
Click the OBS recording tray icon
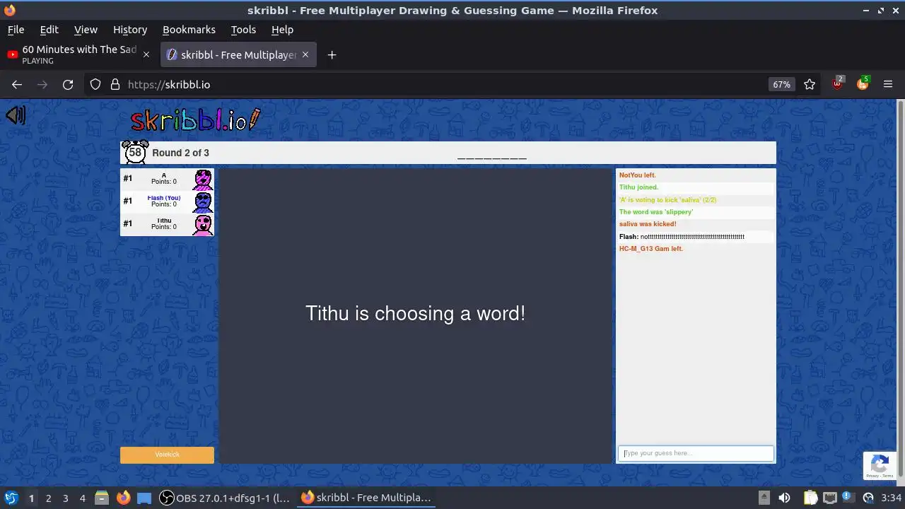point(868,498)
